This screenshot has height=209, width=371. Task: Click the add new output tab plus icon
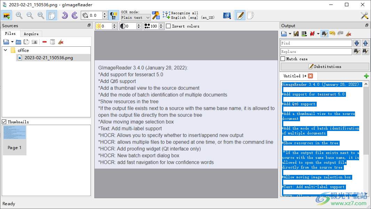click(366, 76)
